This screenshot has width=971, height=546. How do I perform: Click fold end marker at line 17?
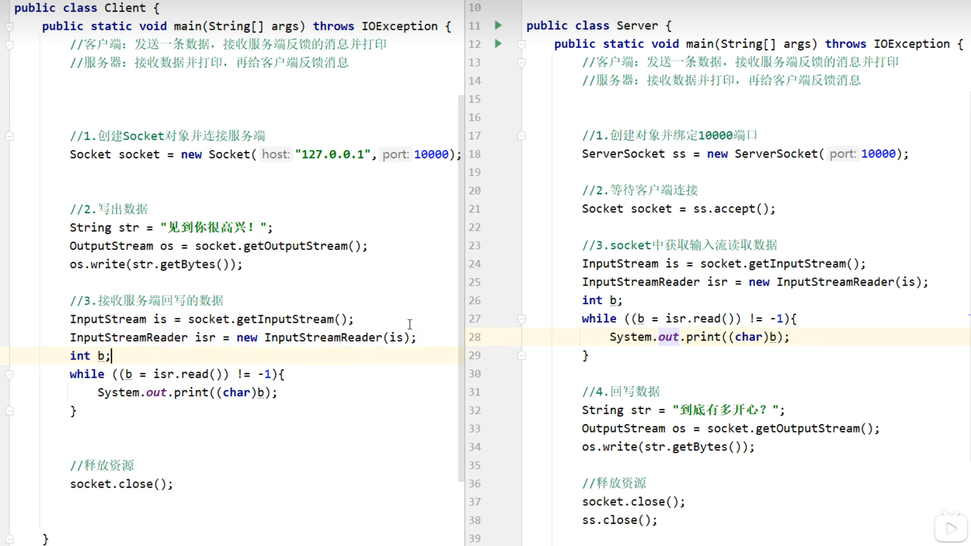[521, 136]
